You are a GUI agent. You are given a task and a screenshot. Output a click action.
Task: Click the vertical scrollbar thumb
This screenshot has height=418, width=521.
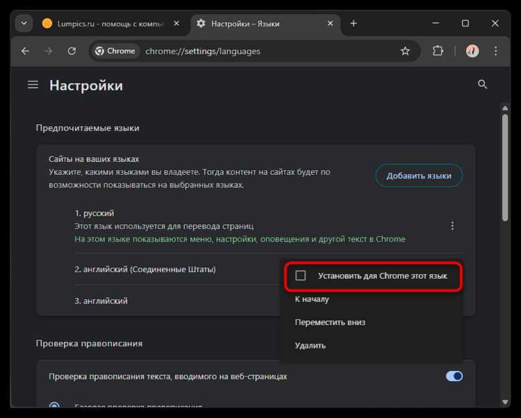pos(505,167)
